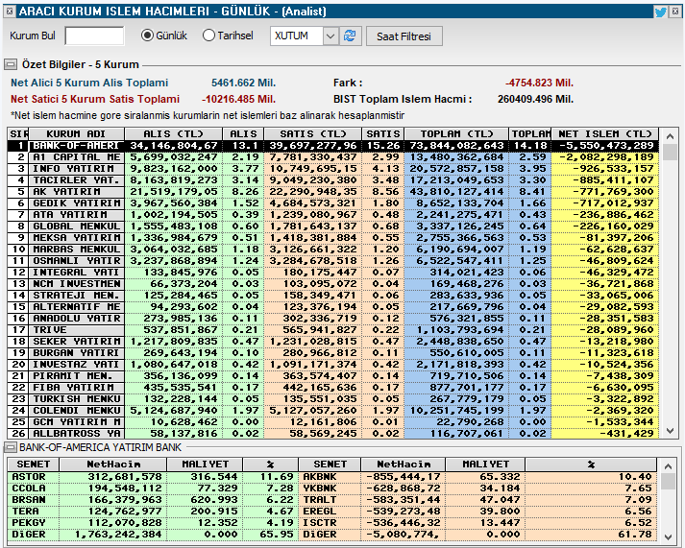Screen dimensions: 685x548
Task: Click scroll-down arrow of brokers table
Action: 670,431
